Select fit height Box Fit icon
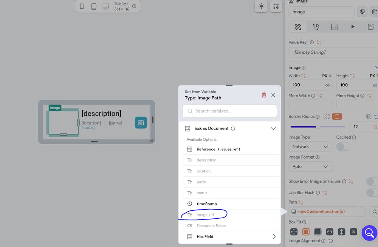 coord(342,232)
